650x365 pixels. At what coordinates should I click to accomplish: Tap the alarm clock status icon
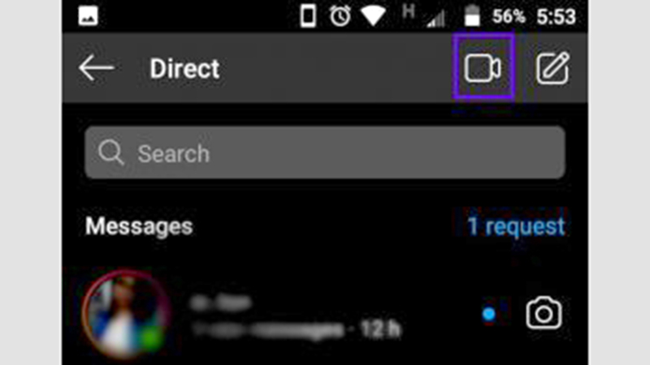coord(340,16)
